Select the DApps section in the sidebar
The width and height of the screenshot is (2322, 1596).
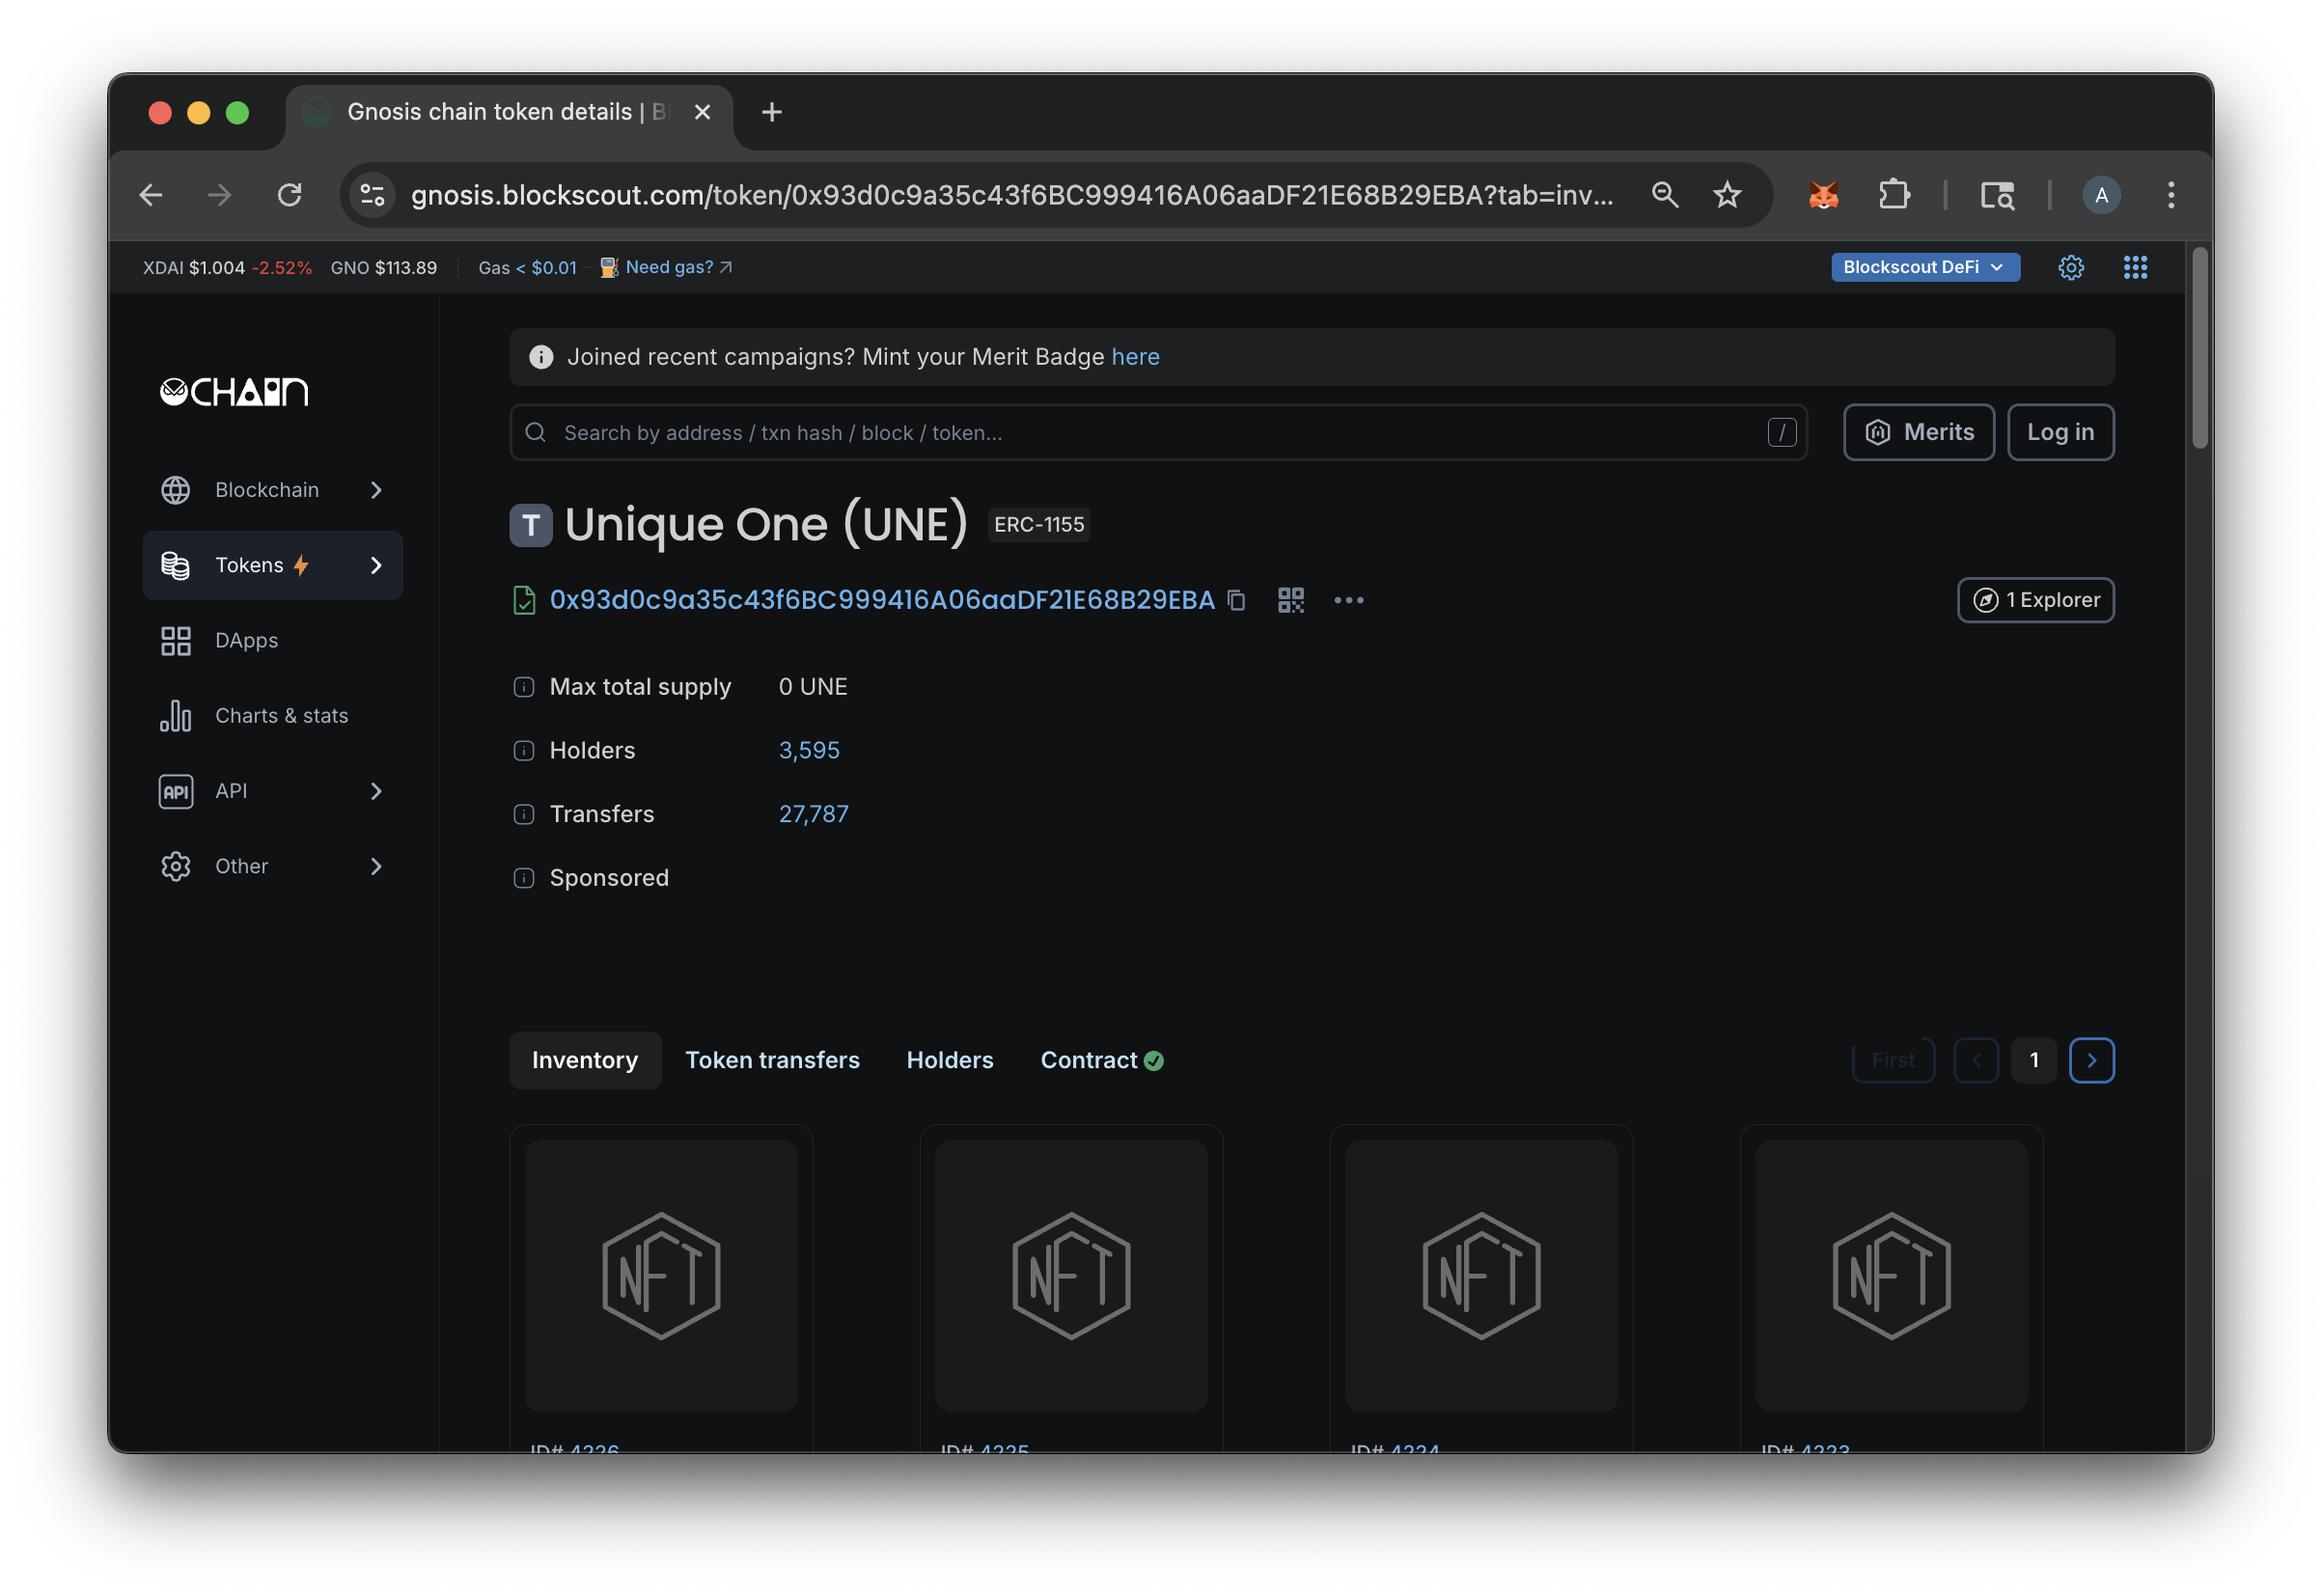245,640
